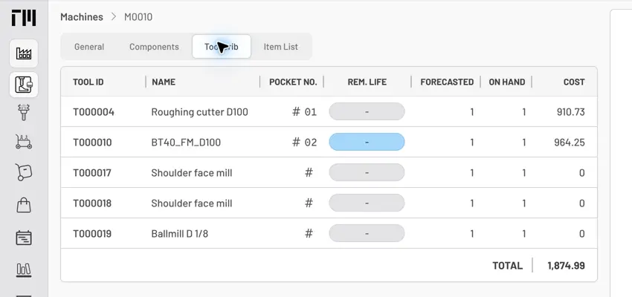Viewport: 632px width, 297px height.
Task: Select the machines icon in the sidebar
Action: [24, 85]
